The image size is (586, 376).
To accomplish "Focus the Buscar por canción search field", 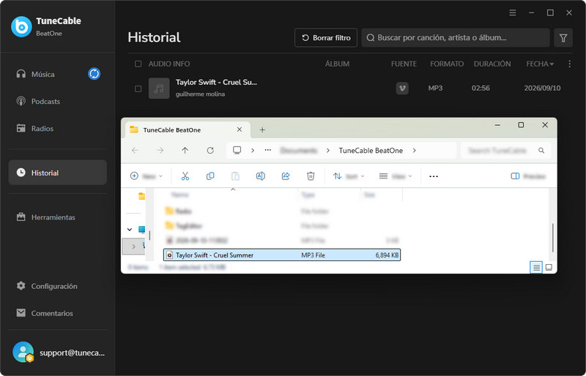I will click(x=455, y=38).
